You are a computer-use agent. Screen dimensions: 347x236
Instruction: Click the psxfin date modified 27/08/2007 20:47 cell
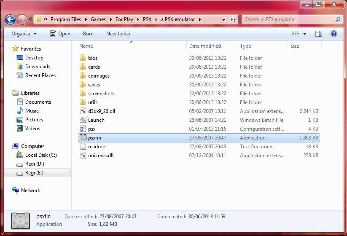(x=207, y=137)
